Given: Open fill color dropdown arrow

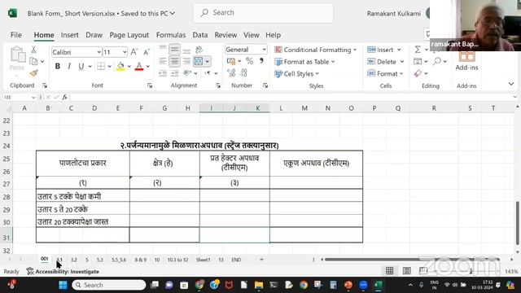Looking at the screenshot, I should tap(129, 67).
